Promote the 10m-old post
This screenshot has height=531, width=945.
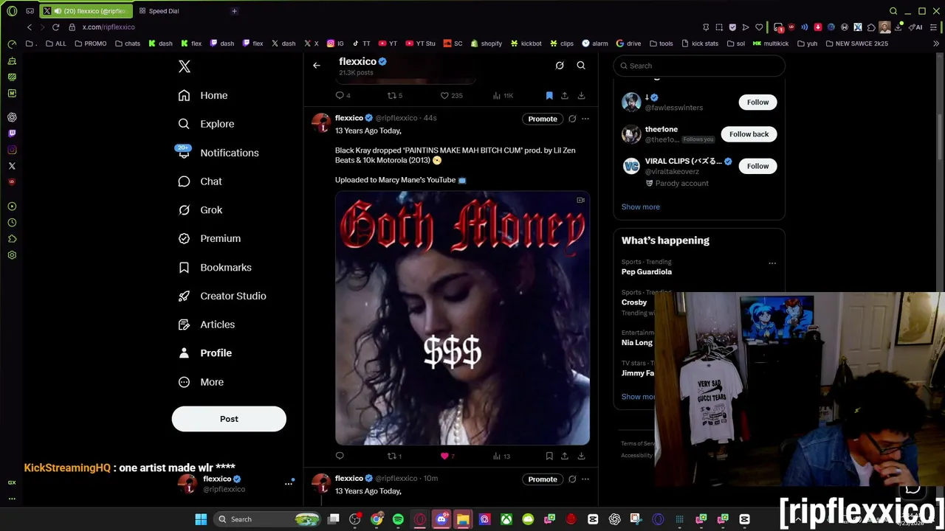(543, 479)
